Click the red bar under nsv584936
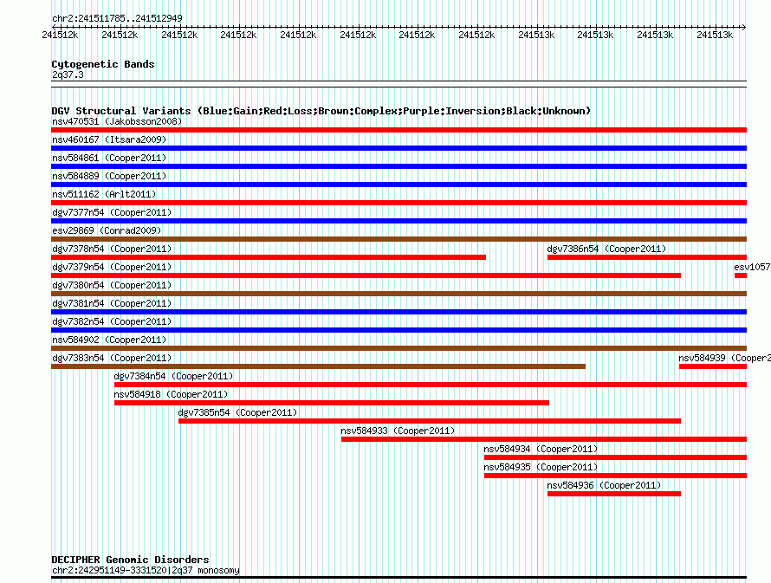The width and height of the screenshot is (771, 583). (x=614, y=494)
